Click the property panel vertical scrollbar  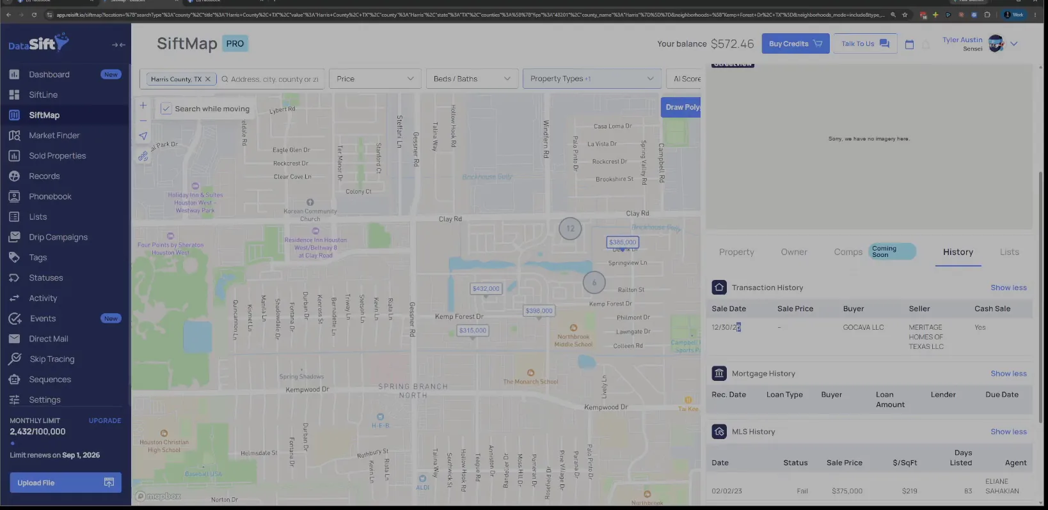[x=1040, y=297]
